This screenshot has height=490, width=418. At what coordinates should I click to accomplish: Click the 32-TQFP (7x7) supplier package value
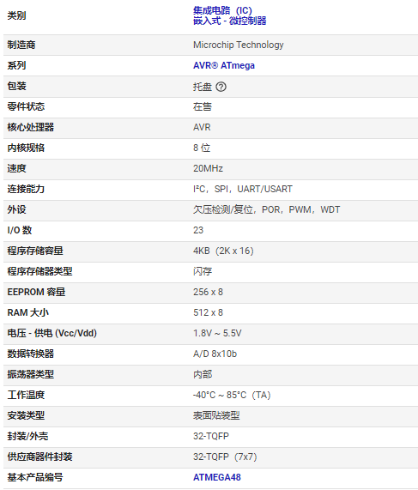225,457
